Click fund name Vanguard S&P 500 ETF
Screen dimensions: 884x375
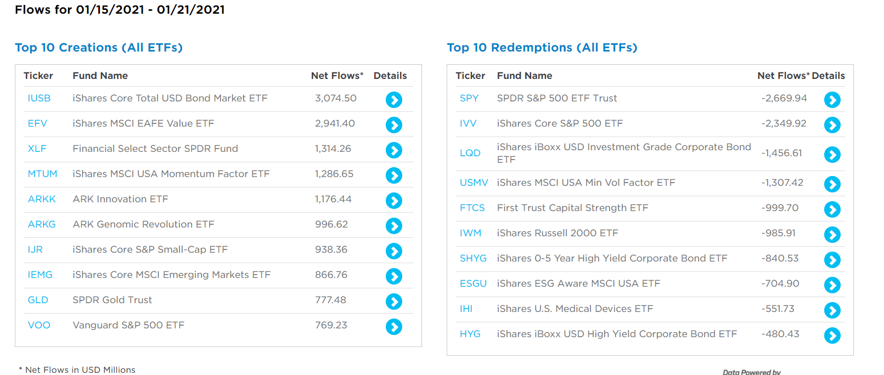[x=128, y=325]
